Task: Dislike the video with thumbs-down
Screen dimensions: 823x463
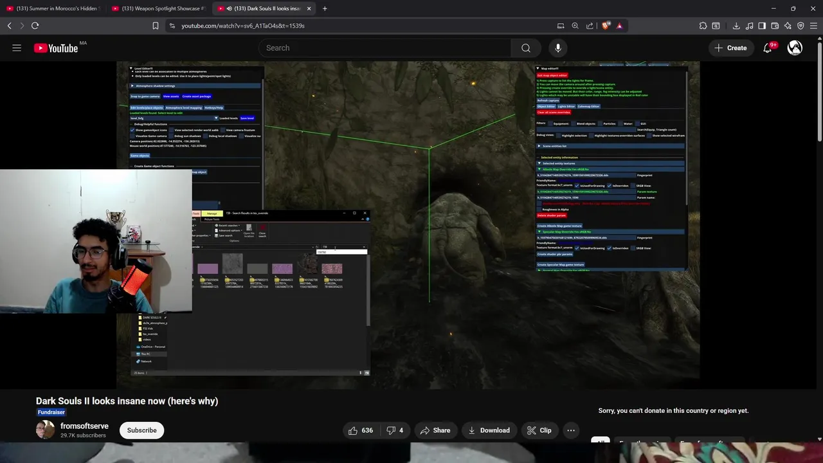Action: tap(395, 430)
